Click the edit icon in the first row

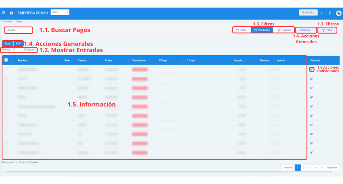311,70
